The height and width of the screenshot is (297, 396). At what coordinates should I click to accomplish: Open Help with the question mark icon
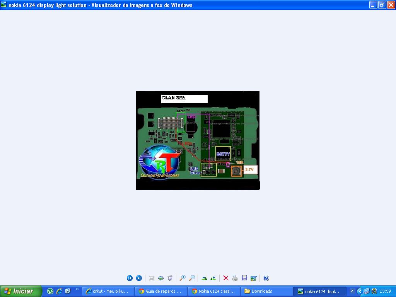point(266,278)
